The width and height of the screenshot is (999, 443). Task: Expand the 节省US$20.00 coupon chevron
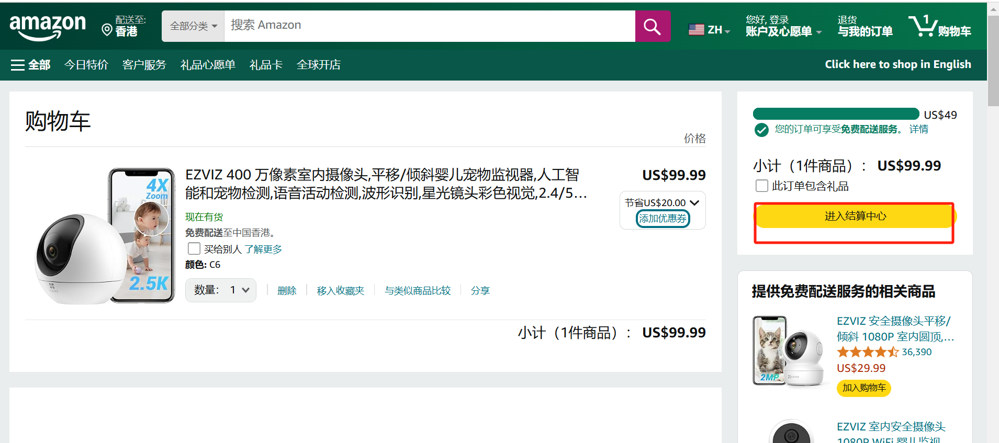694,202
